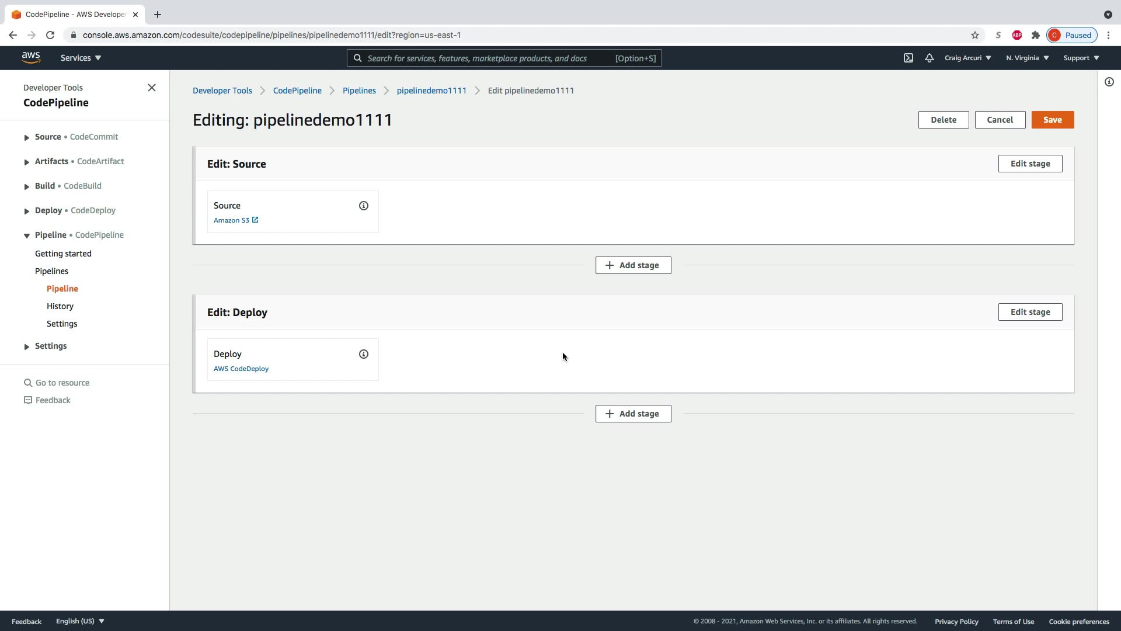Close the Developer Tools side panel
The height and width of the screenshot is (631, 1121).
pos(152,88)
